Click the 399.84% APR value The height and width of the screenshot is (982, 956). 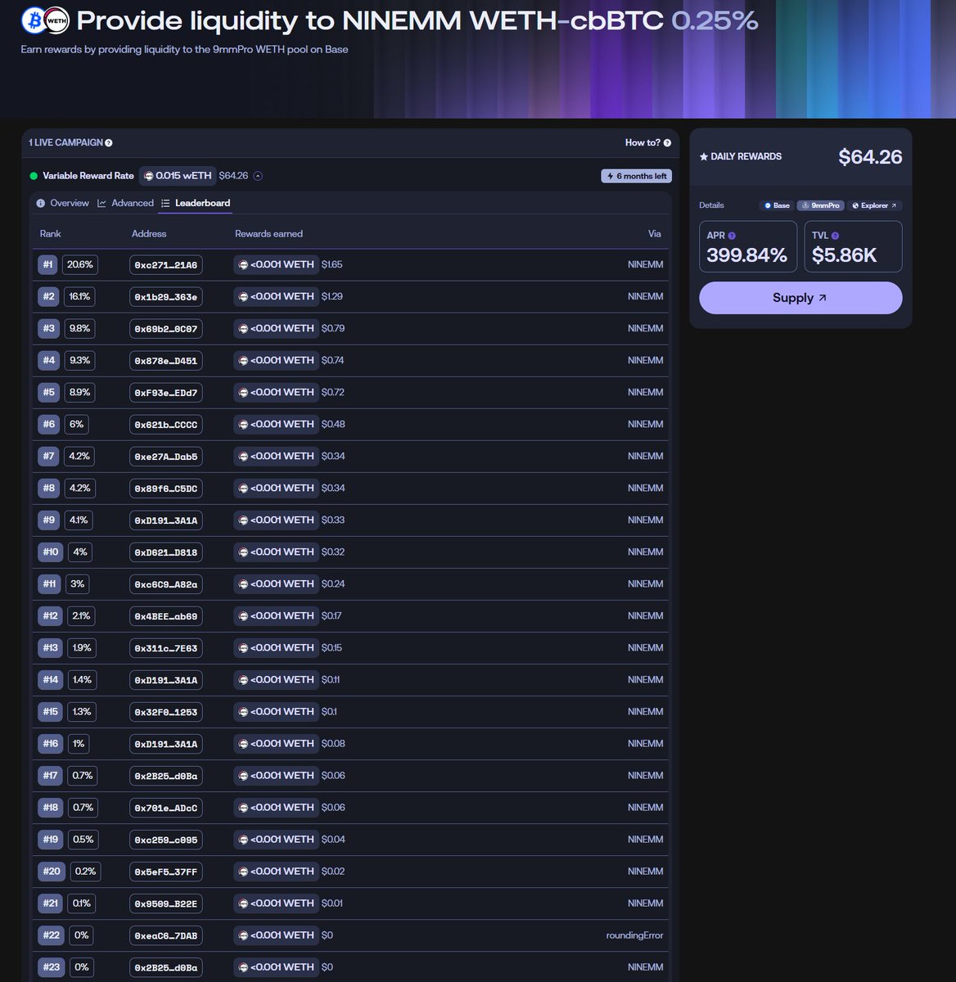pos(746,255)
